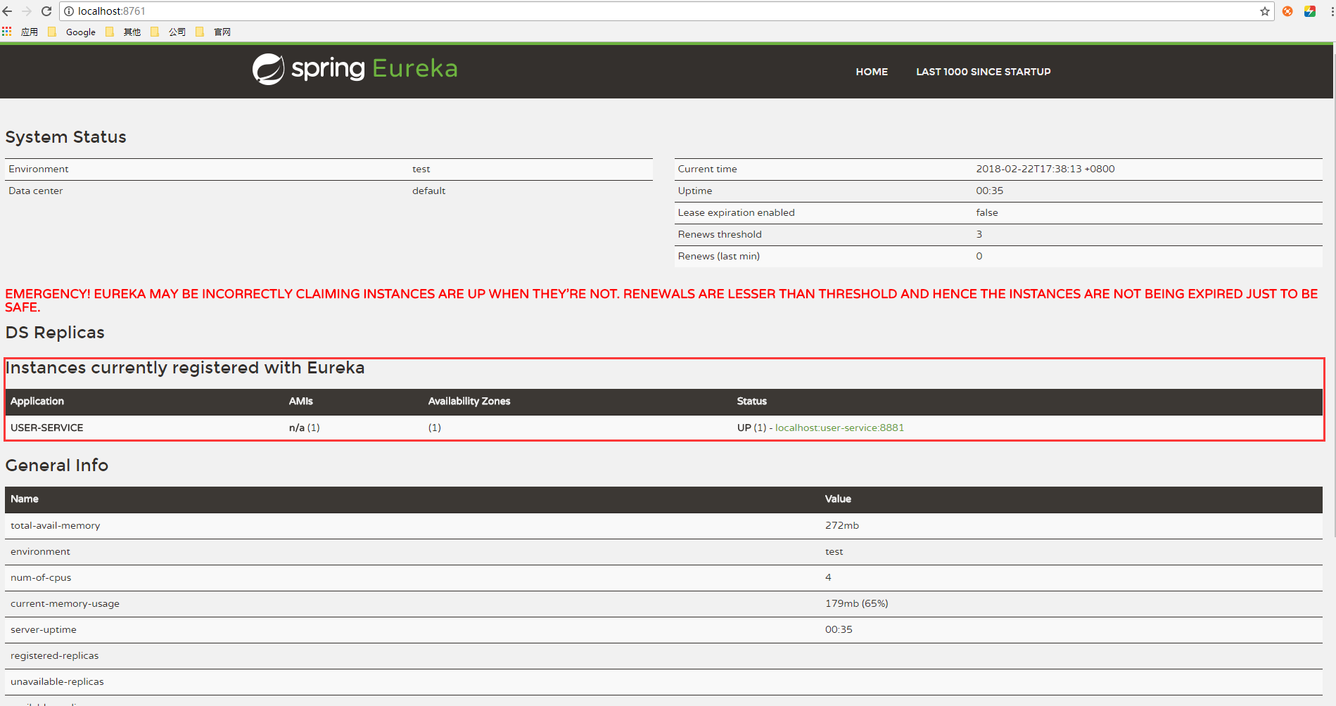Open the Google bookmark folder
Viewport: 1336px width, 706px height.
[x=72, y=32]
